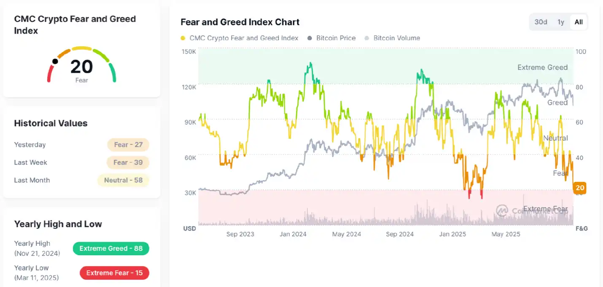Screen dimensions: 603x287
Task: Switch to the 30d chart view
Action: 541,22
